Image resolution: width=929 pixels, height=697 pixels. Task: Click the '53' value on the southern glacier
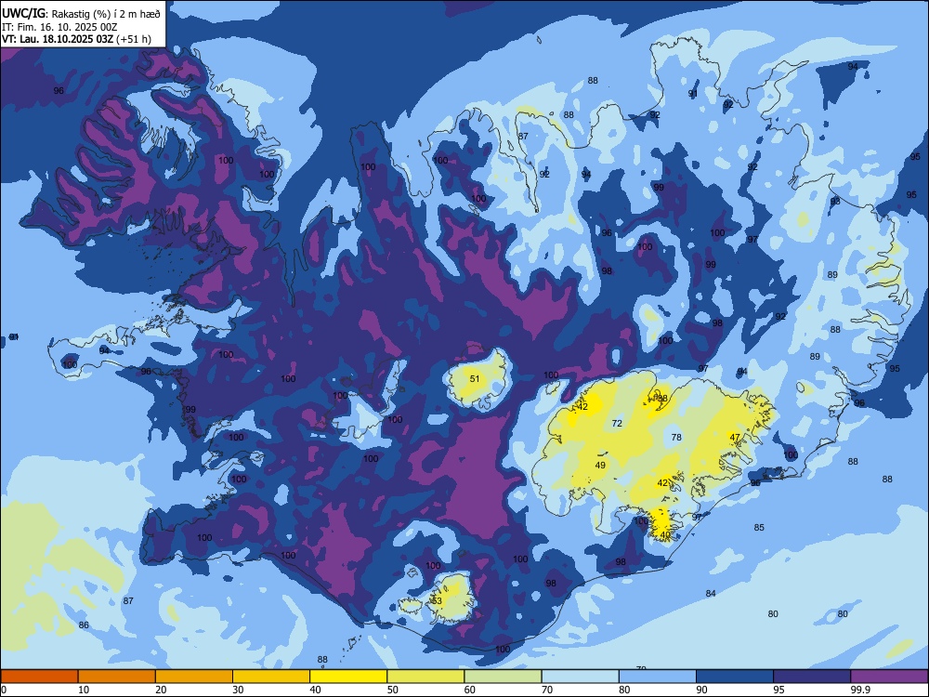pos(437,600)
